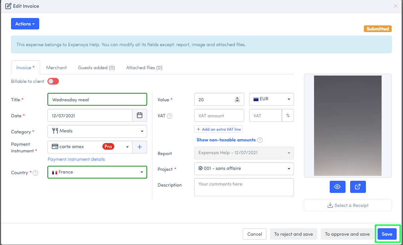This screenshot has width=403, height=245.
Task: Open the date picker calendar icon
Action: [x=139, y=115]
